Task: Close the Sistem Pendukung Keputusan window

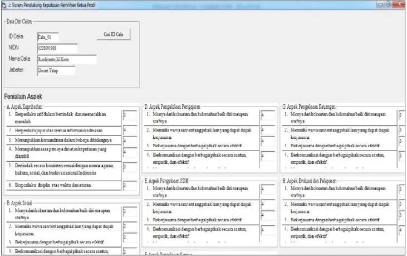Action: (x=399, y=4)
